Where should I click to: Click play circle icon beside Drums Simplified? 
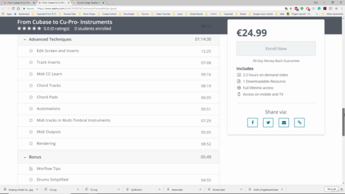[31, 179]
